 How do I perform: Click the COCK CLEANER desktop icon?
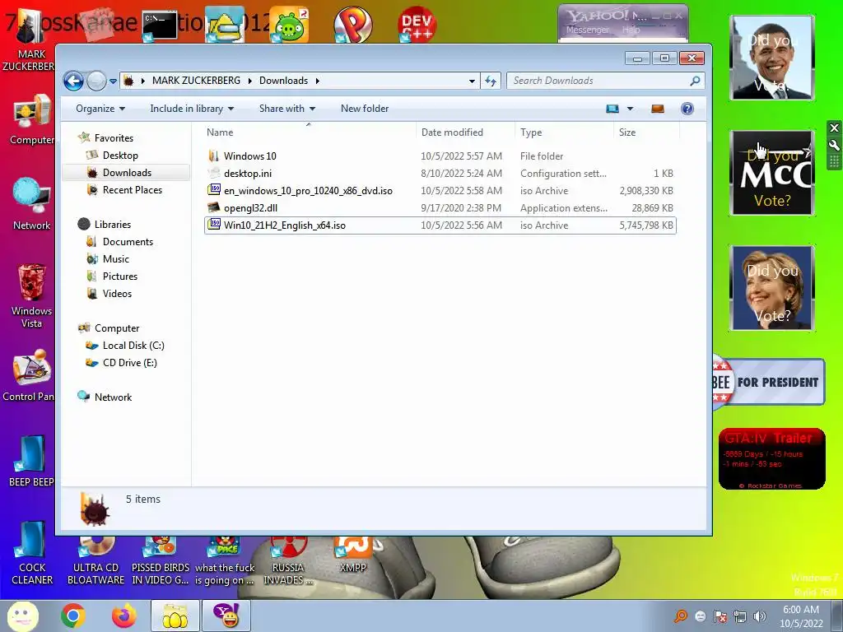32,554
